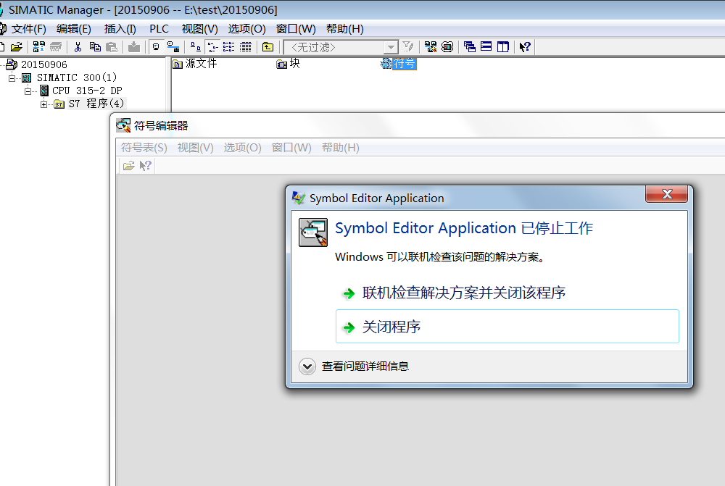The image size is (725, 486).
Task: Close the Symbol Editor Application error dialog
Action: [x=666, y=194]
